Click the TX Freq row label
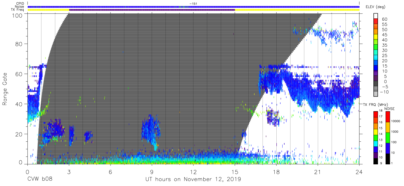The width and height of the screenshot is (404, 186). (17, 10)
